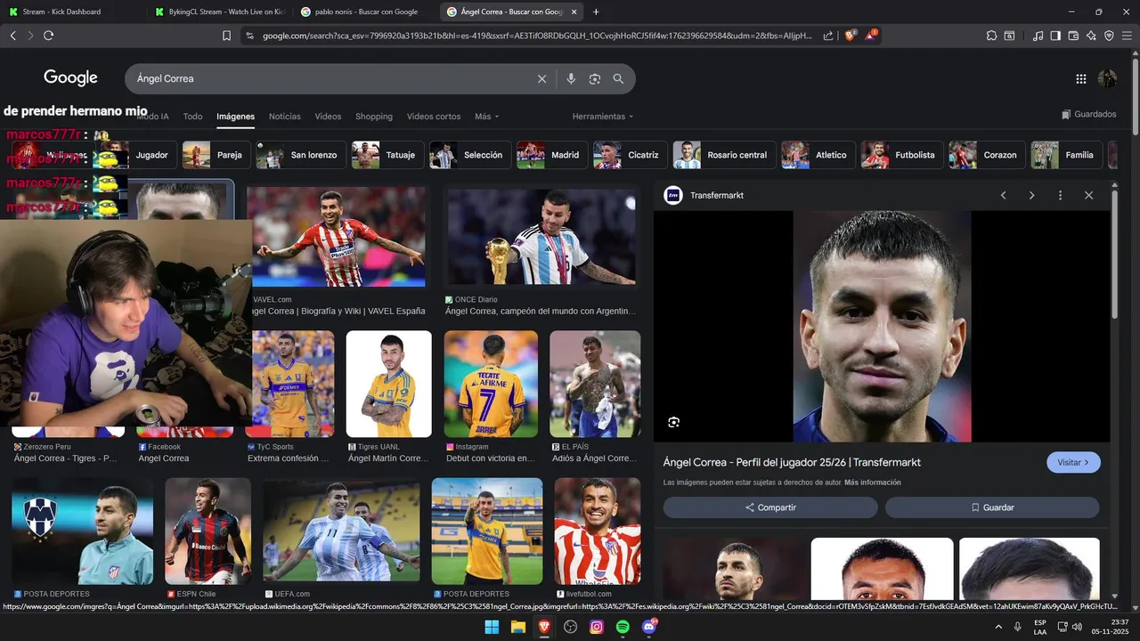Go back to the previous page
Screen dimensions: 1140x641
(12, 36)
